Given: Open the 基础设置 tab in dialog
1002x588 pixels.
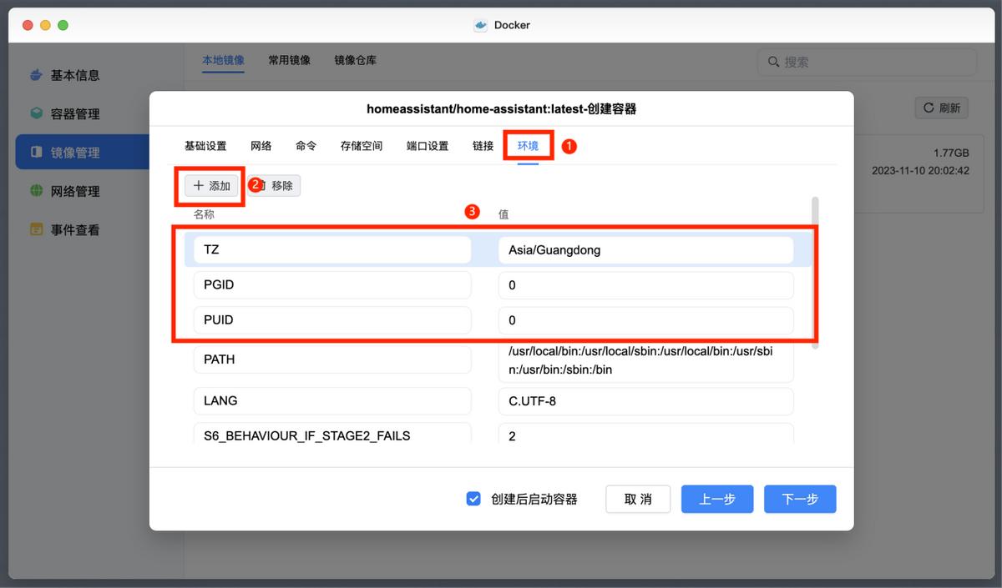Looking at the screenshot, I should click(205, 146).
